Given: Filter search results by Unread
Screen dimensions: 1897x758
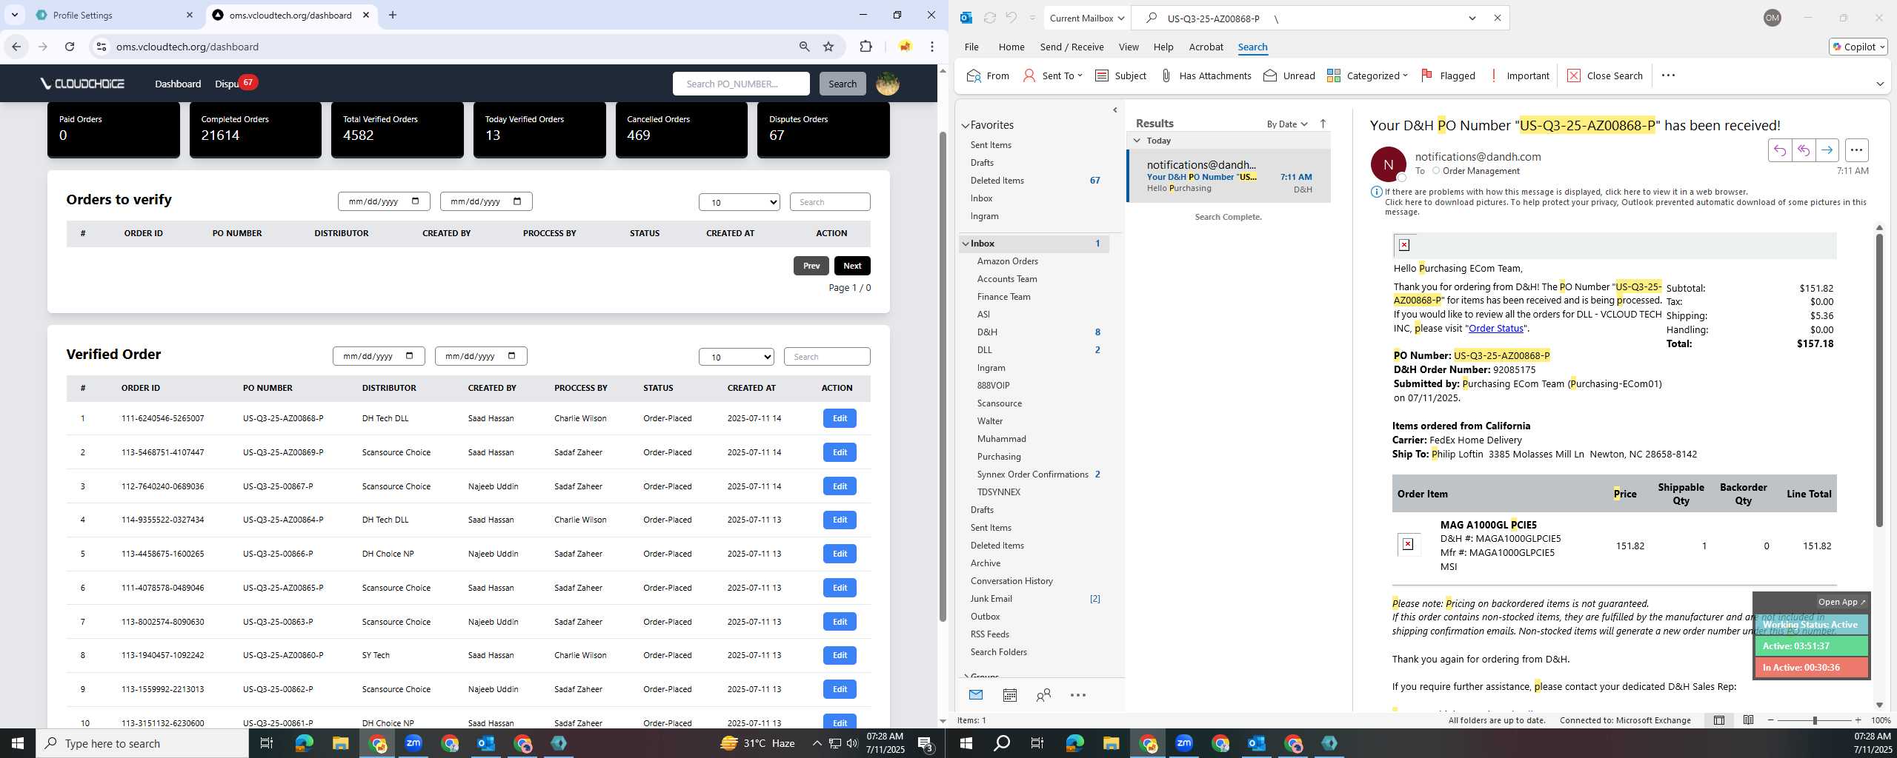Looking at the screenshot, I should pos(1289,76).
